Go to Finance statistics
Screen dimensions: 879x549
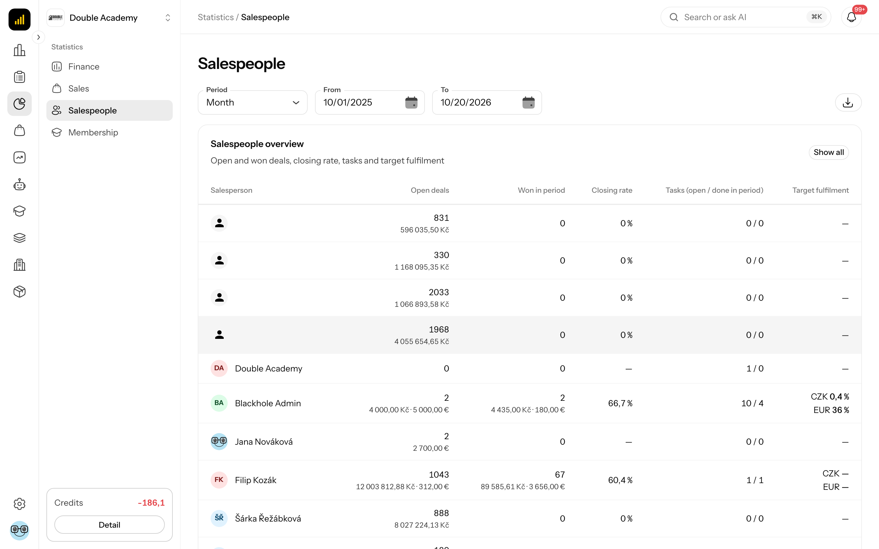click(109, 66)
